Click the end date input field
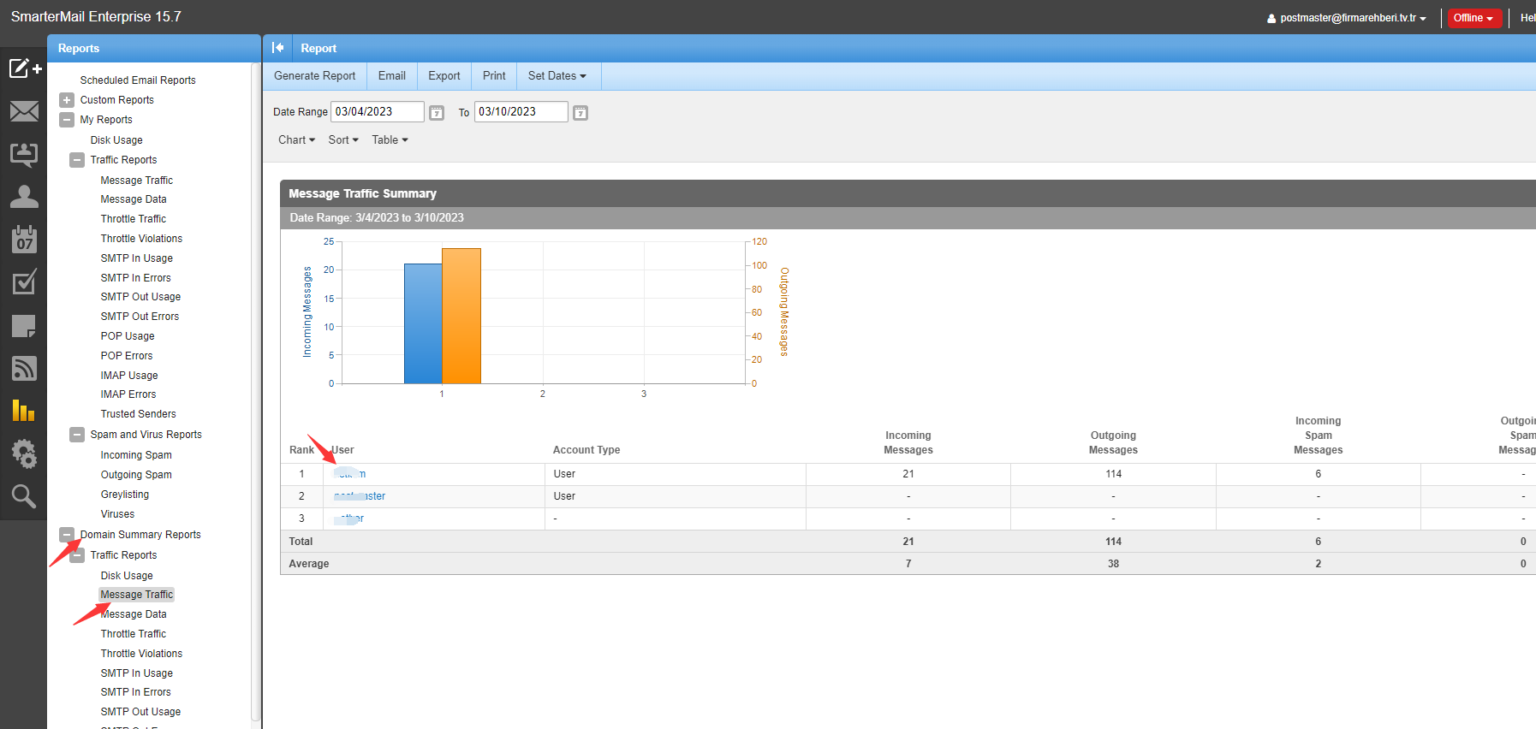The height and width of the screenshot is (729, 1536). [x=521, y=112]
